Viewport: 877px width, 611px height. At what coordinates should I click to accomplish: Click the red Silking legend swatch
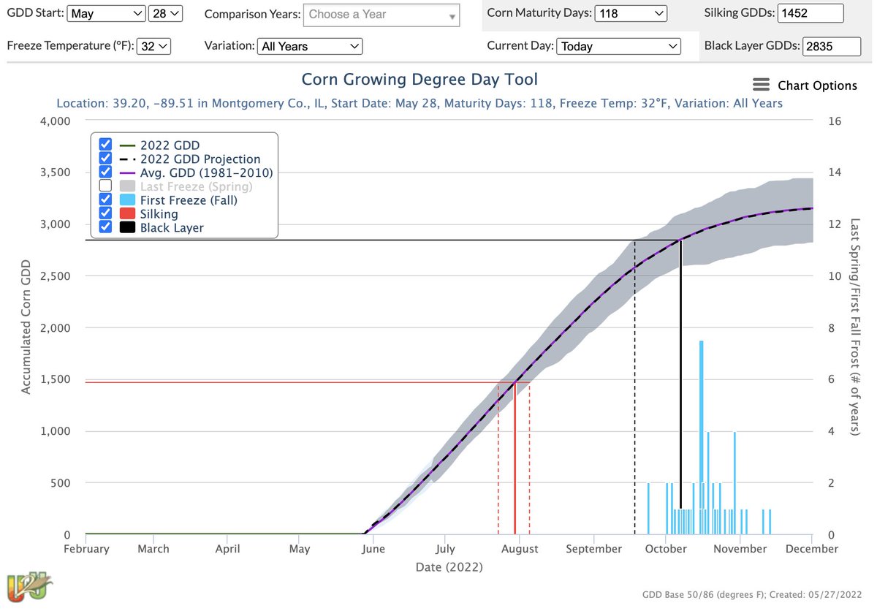[126, 213]
